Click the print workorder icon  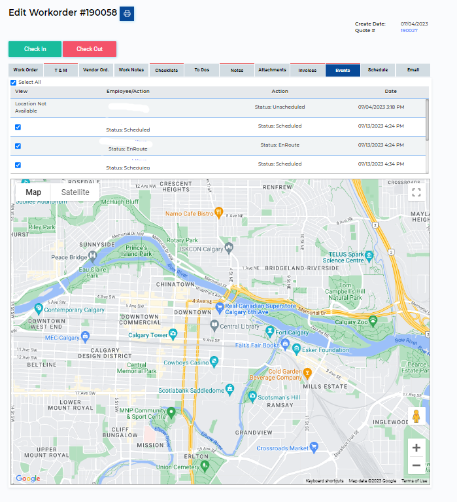(127, 14)
